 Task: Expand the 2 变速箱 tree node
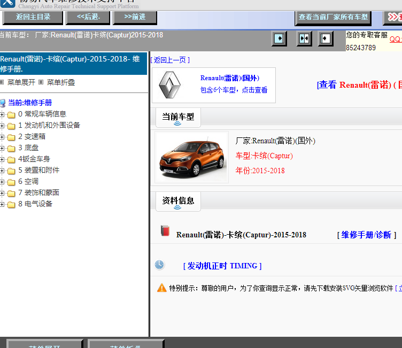(2, 137)
